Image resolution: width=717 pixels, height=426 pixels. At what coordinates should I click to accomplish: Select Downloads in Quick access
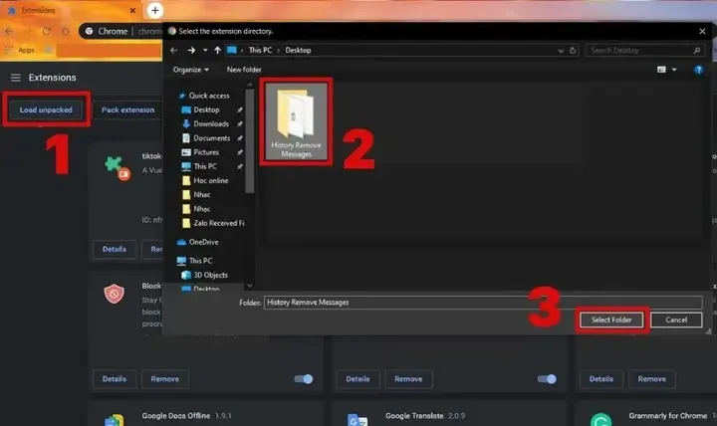tap(210, 123)
